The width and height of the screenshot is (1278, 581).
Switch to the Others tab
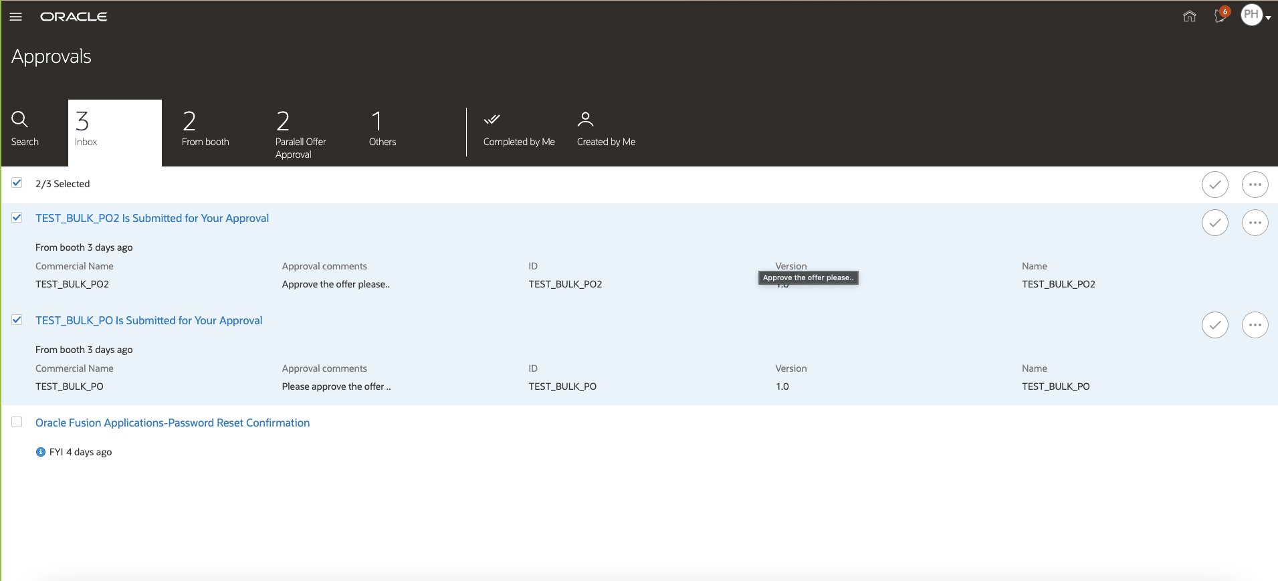(383, 129)
